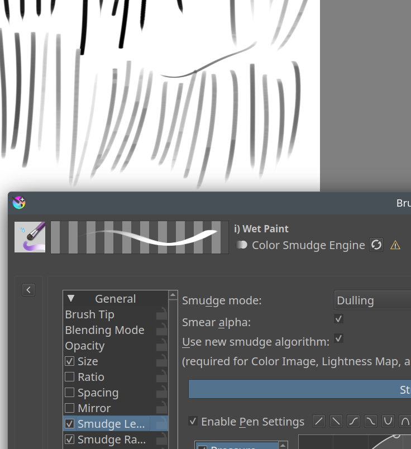Toggle Use new smudge algorithm checkbox
411x449 pixels.
coord(338,338)
